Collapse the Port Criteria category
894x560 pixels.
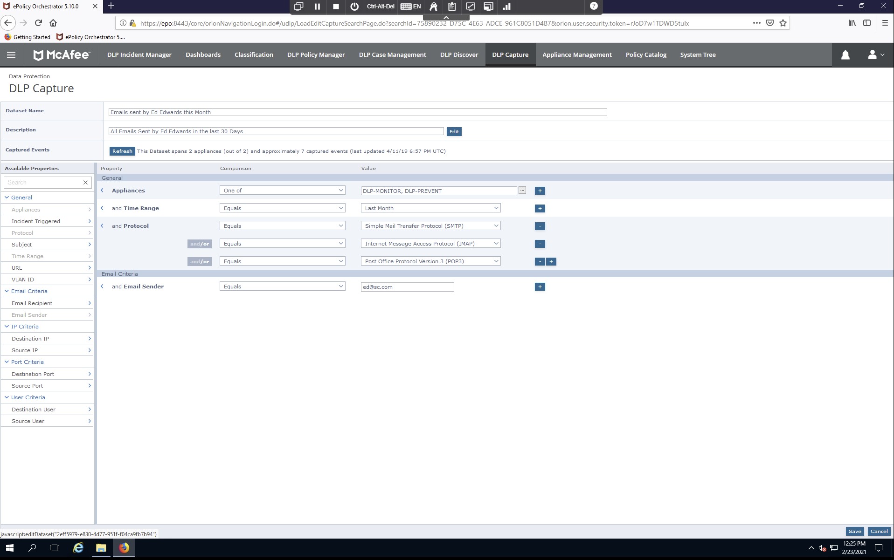tap(7, 362)
